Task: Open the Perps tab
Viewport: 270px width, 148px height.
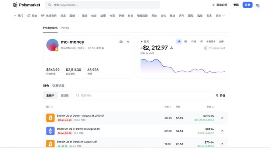Action: click(65, 28)
